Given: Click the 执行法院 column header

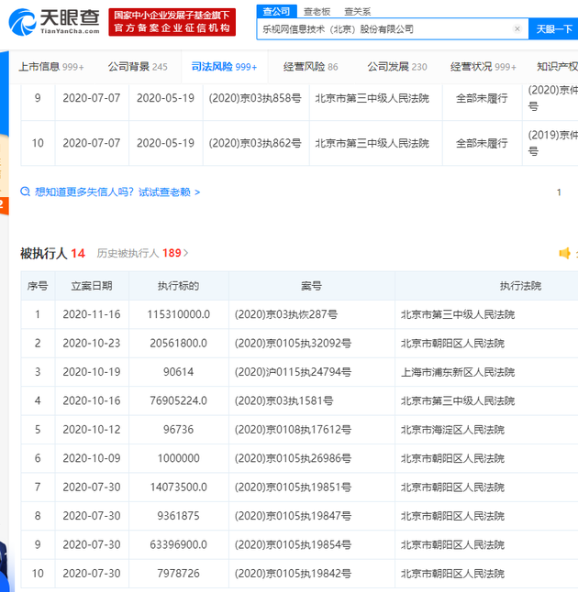Looking at the screenshot, I should (x=520, y=286).
